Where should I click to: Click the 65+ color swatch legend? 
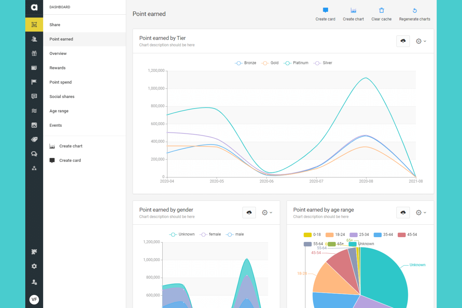[x=332, y=244]
